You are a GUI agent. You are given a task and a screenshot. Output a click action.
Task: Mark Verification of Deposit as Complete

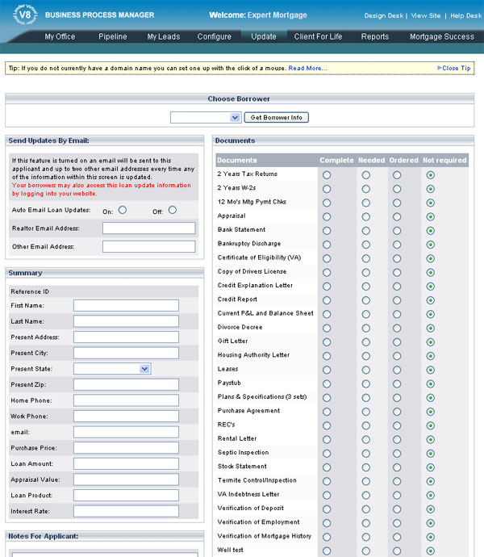point(327,509)
